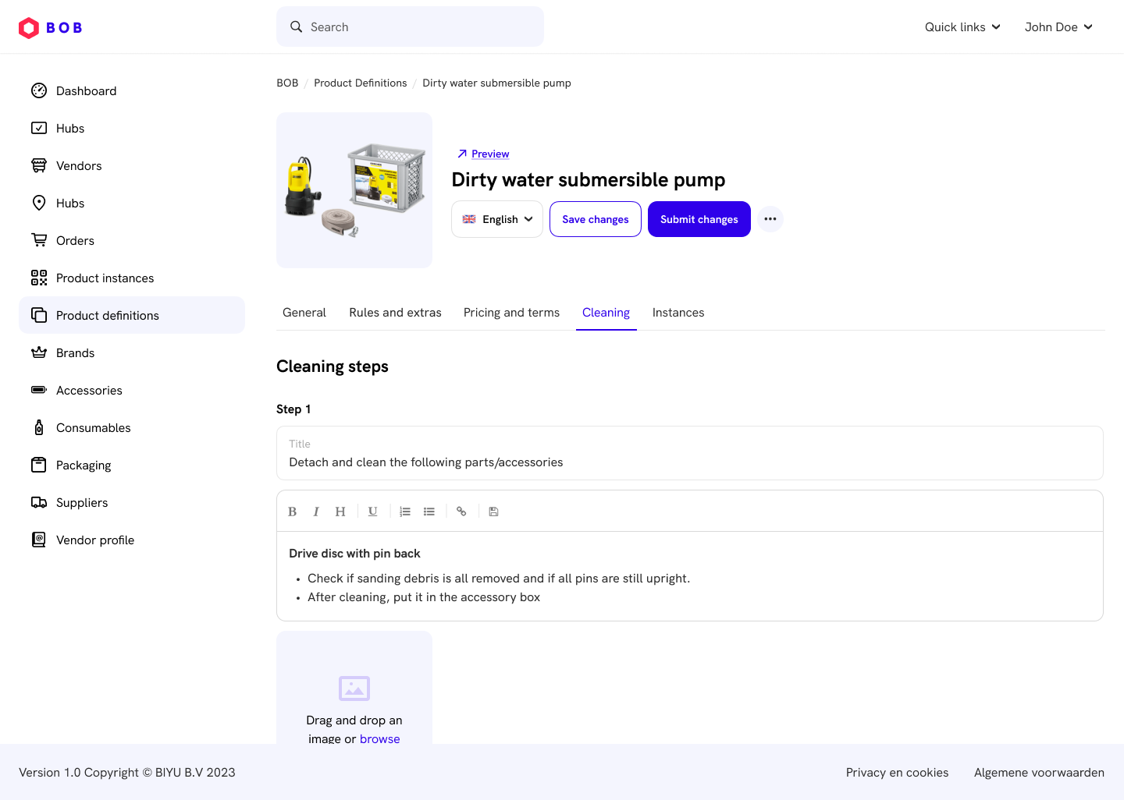Click the save icon in editor toolbar

[493, 512]
